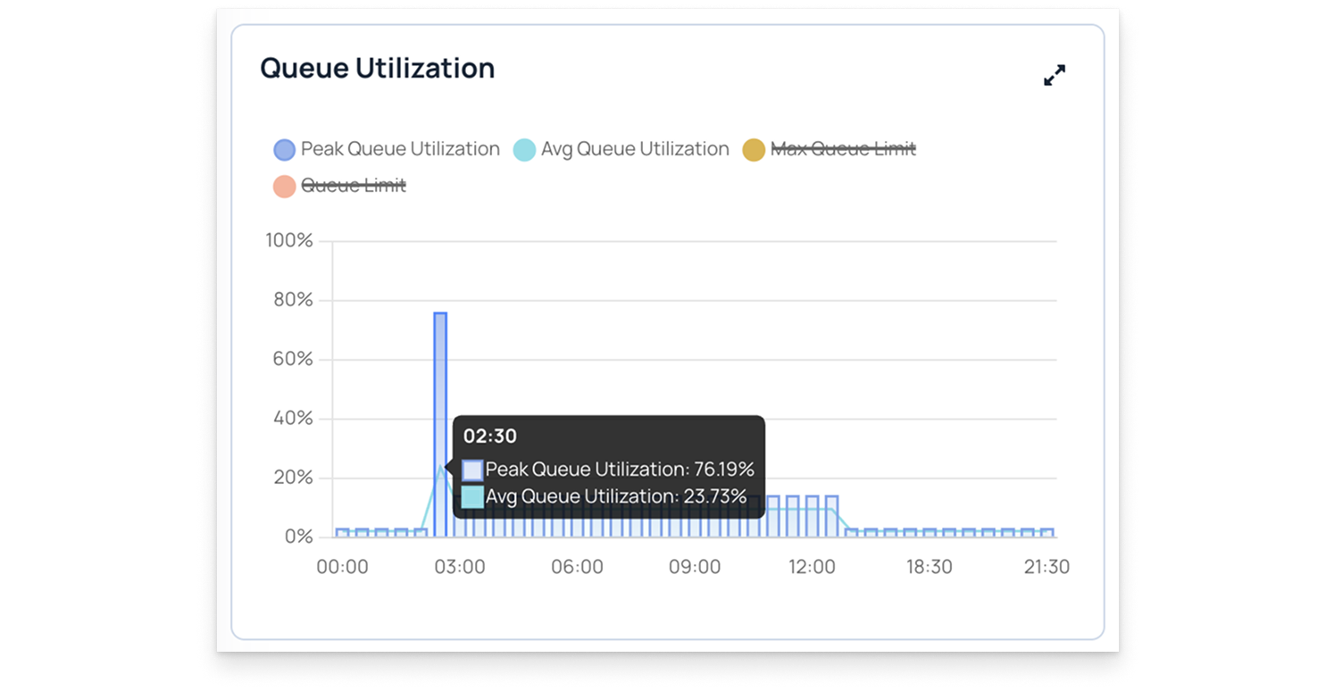Screen dimensions: 1334x691
Task: Click the last bar near 21:30
Action: 1047,532
